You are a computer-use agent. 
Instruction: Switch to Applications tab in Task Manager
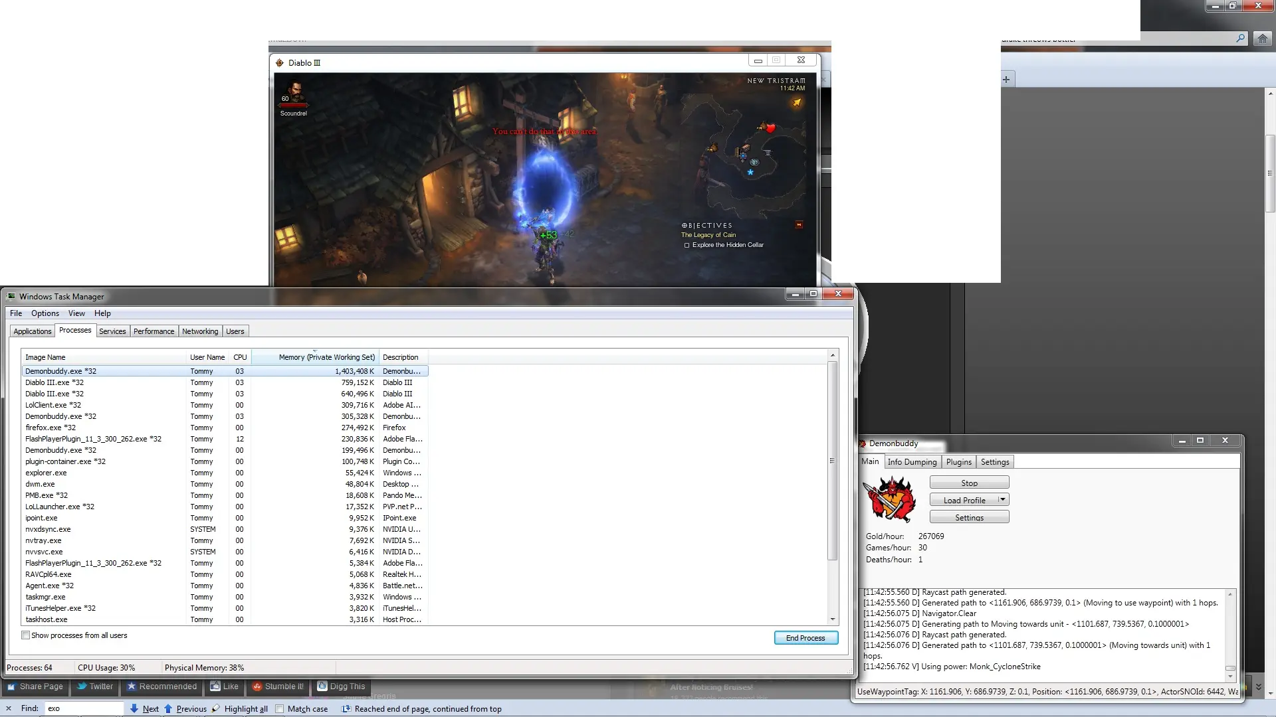pos(32,331)
